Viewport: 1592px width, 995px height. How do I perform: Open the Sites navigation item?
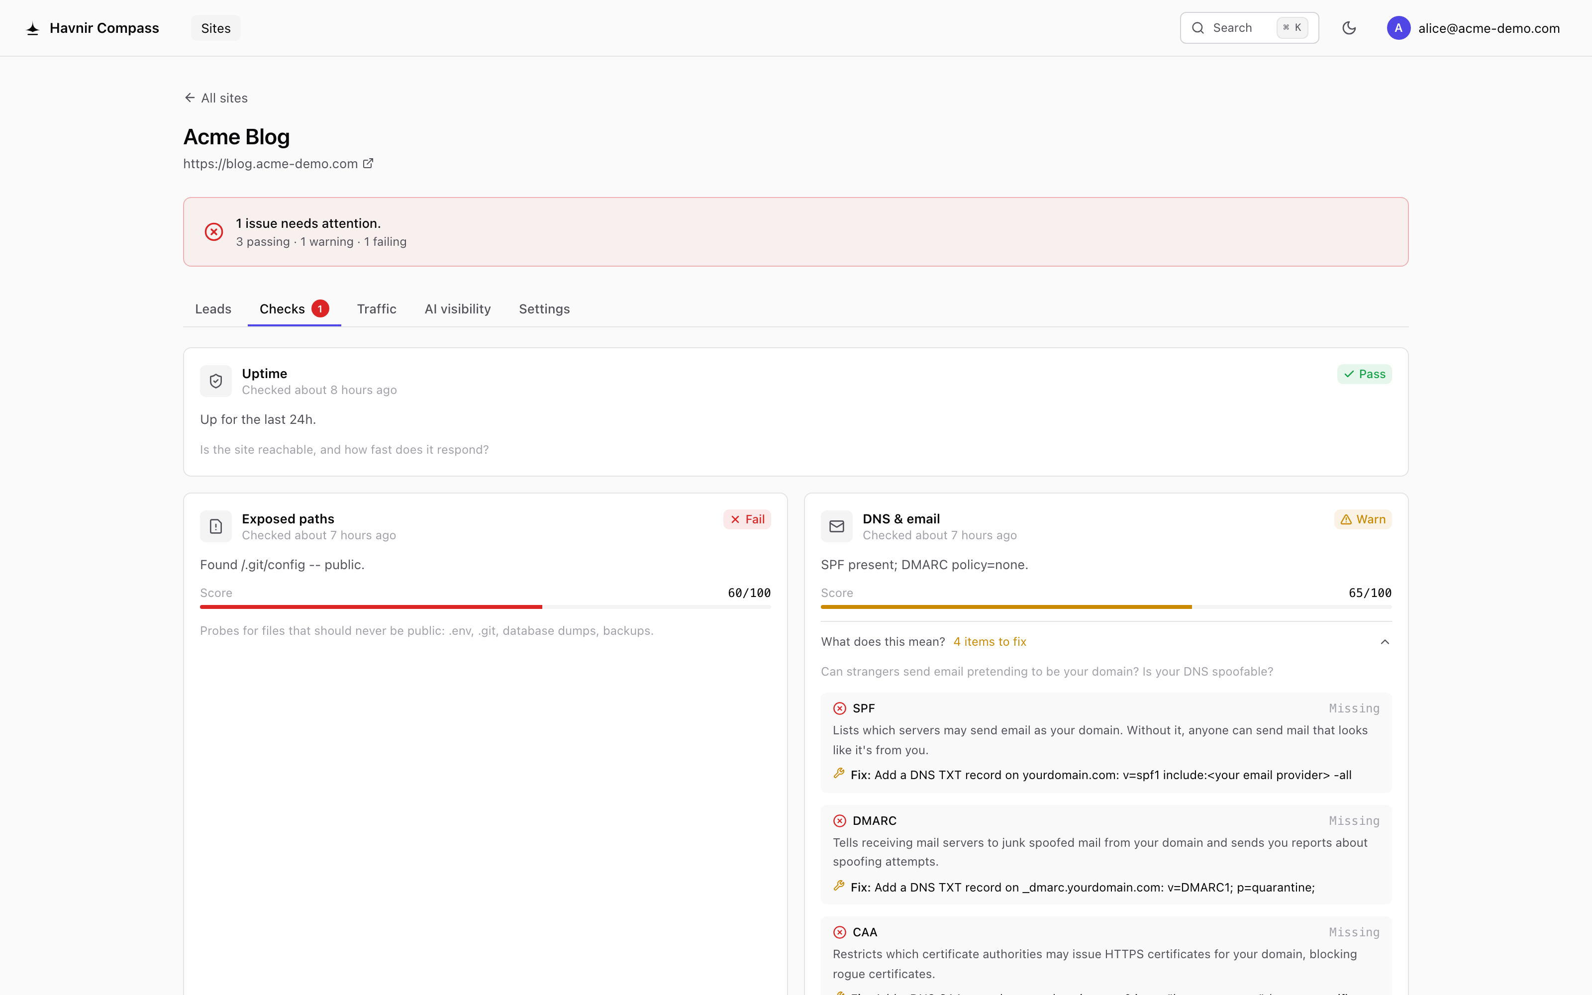click(216, 28)
